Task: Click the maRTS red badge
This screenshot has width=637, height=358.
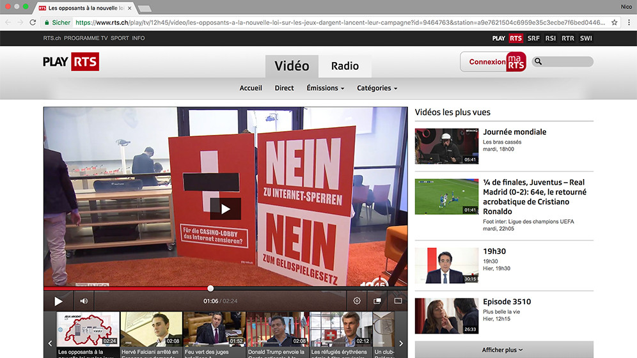Action: tap(516, 62)
